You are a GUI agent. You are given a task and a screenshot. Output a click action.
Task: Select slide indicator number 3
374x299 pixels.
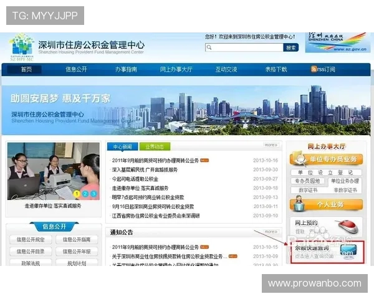94,194
